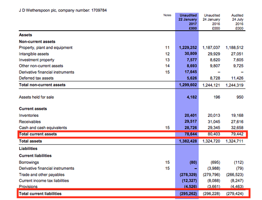Click the 'Cash and cash equivalents' label
This screenshot has width=262, height=200.
(x=43, y=128)
